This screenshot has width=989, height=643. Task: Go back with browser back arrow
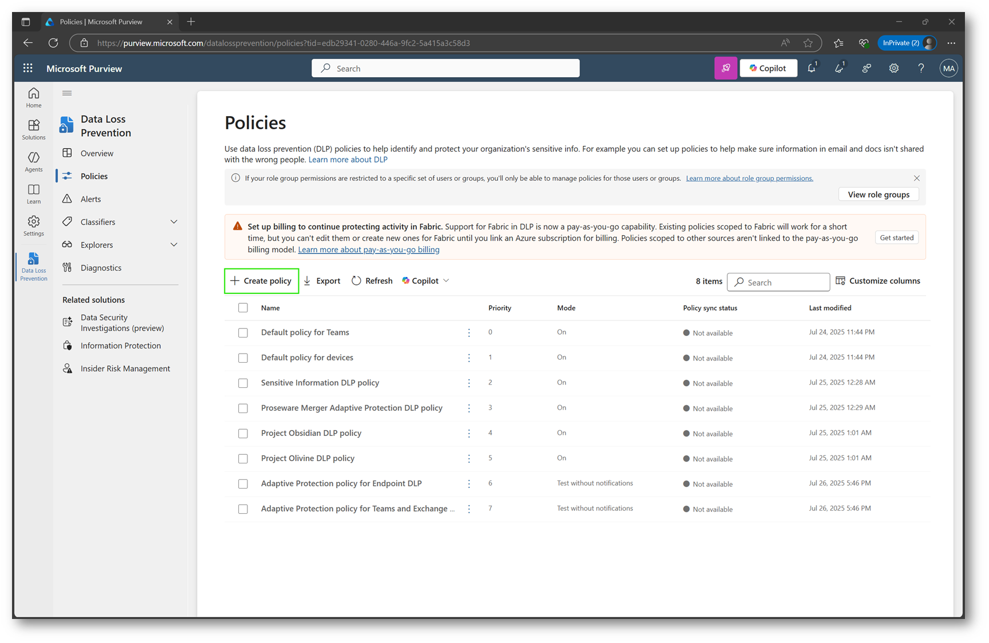pos(27,43)
